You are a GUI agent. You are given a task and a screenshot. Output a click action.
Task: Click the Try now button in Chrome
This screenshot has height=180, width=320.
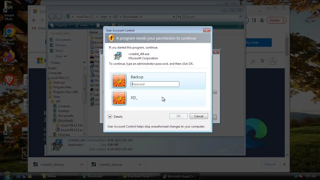click(x=258, y=42)
